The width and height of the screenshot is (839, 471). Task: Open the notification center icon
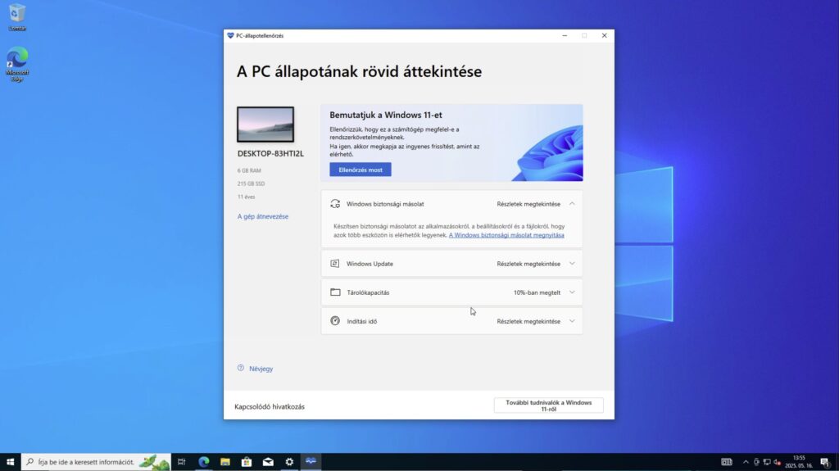tap(824, 462)
